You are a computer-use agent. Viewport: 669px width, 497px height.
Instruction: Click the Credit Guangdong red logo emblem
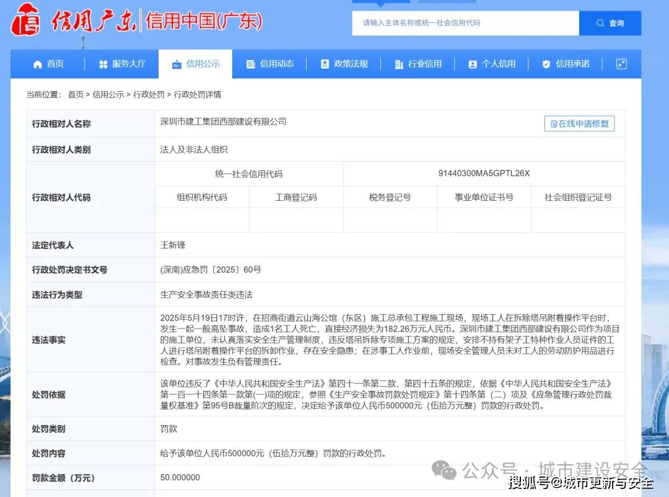click(x=25, y=20)
